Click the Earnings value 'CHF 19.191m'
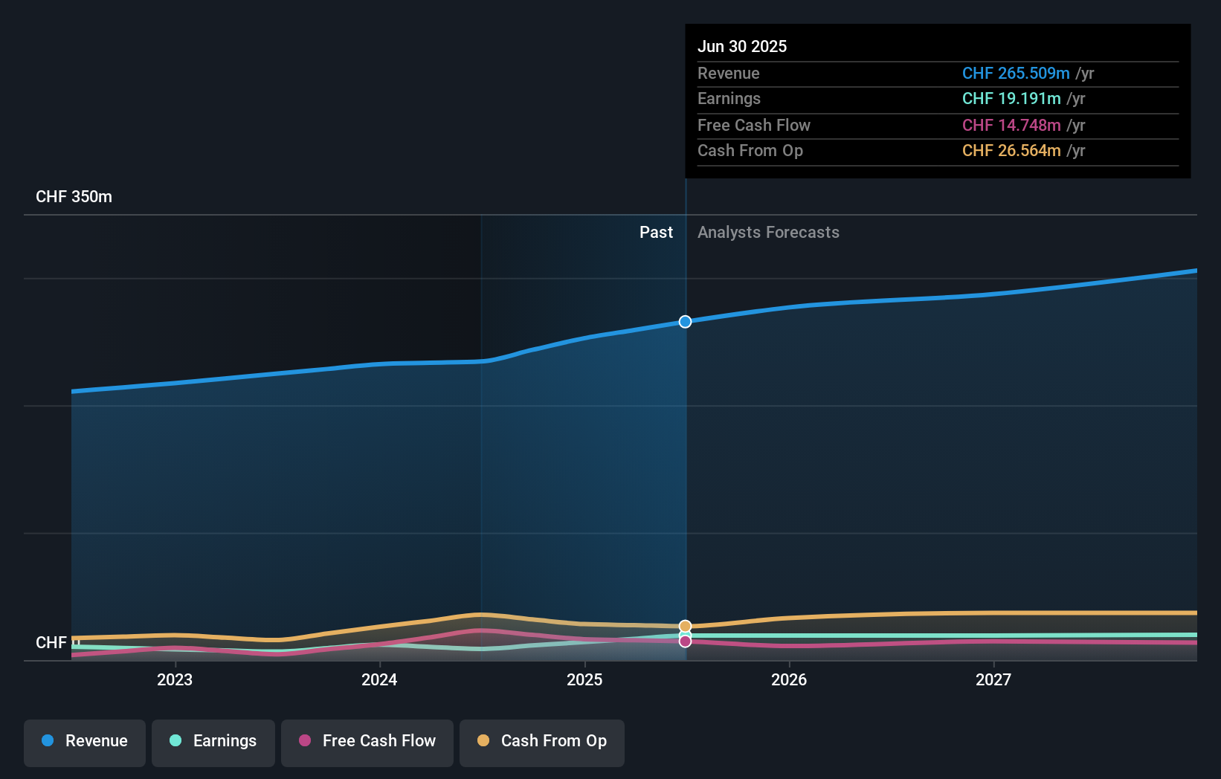This screenshot has height=779, width=1221. [x=1011, y=98]
